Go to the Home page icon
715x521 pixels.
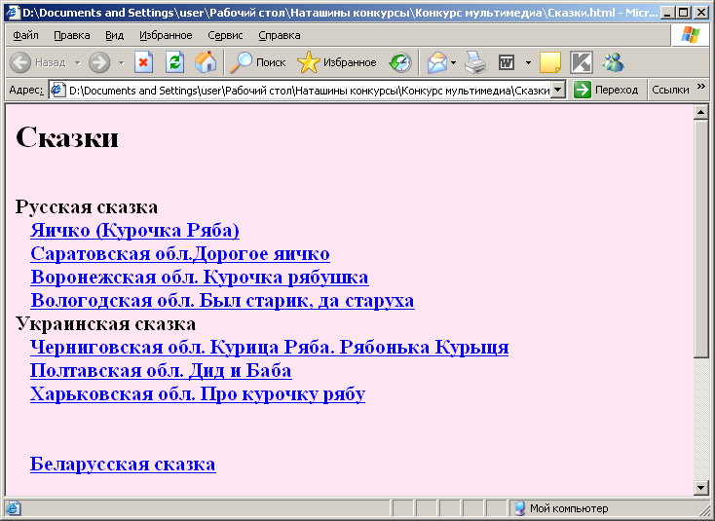pos(206,62)
